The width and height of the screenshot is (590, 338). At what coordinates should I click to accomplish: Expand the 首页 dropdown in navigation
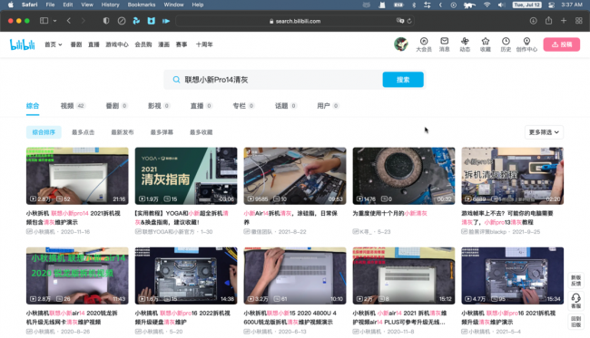[x=53, y=44]
